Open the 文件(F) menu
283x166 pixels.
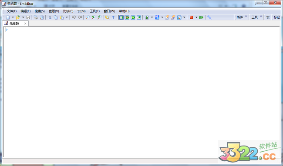12,11
